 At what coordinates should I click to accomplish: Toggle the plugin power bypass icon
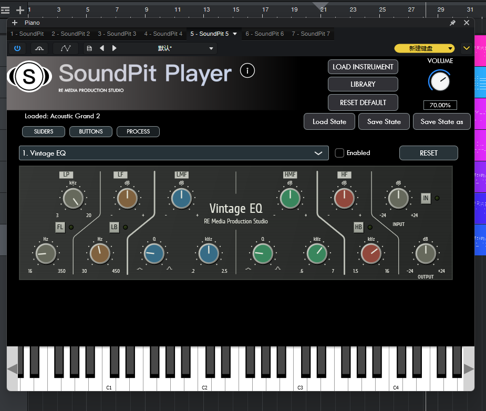click(x=17, y=48)
